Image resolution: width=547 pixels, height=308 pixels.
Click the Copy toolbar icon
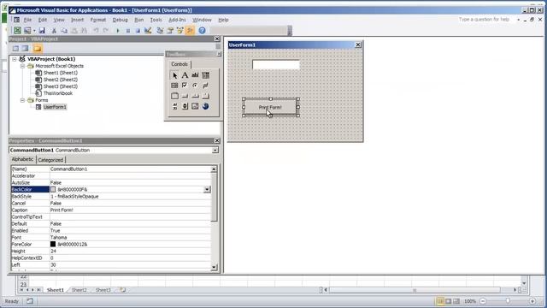(64, 31)
